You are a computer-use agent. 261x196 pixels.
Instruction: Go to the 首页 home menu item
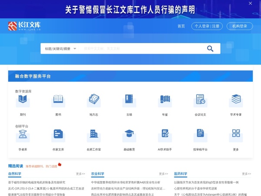[x=181, y=26]
